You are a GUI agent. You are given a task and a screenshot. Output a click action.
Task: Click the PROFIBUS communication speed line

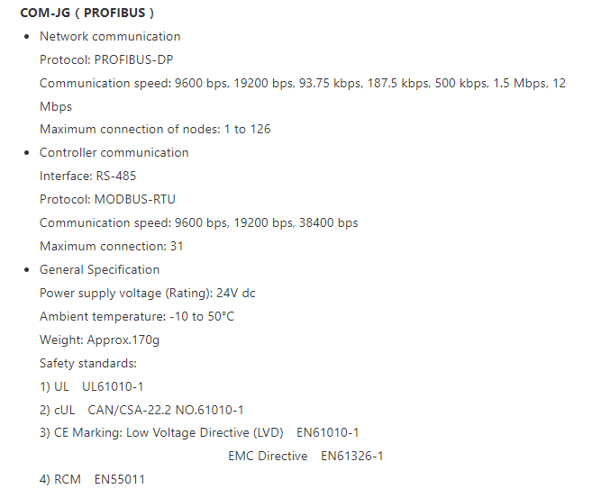[303, 83]
